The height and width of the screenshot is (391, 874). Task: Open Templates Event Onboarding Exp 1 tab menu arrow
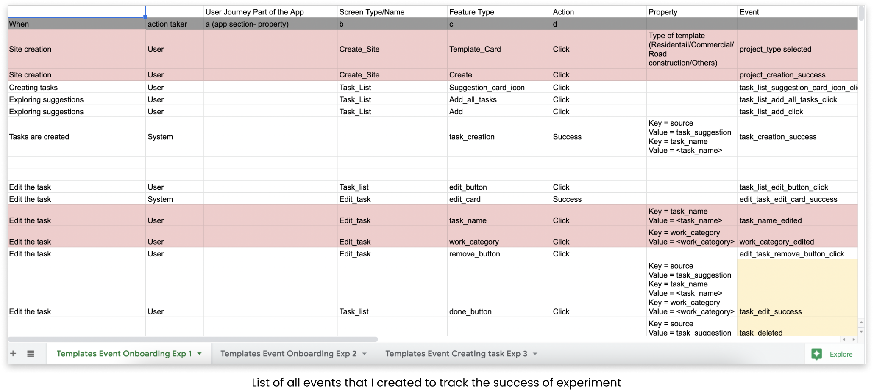(200, 354)
